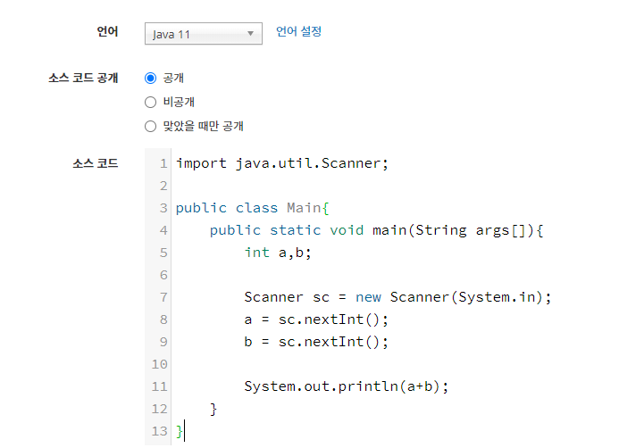Click line number 6 in gutter
Viewport: 619px width, 448px height.
[x=163, y=275]
